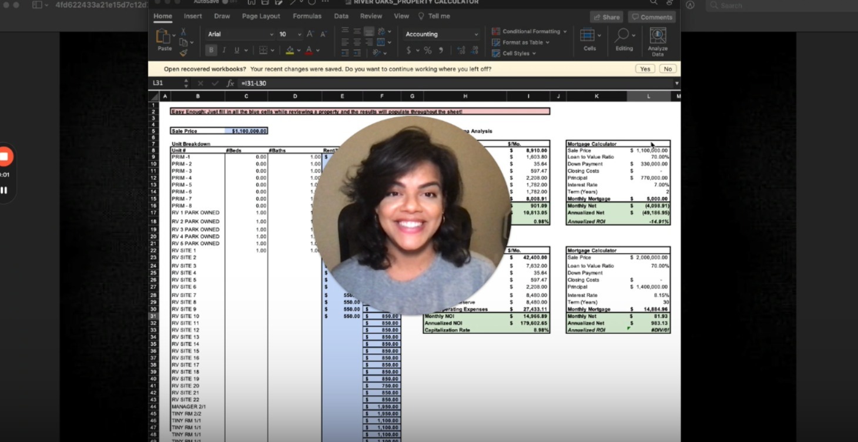Viewport: 858px width, 442px height.
Task: Pause the screen recording
Action: [4, 190]
